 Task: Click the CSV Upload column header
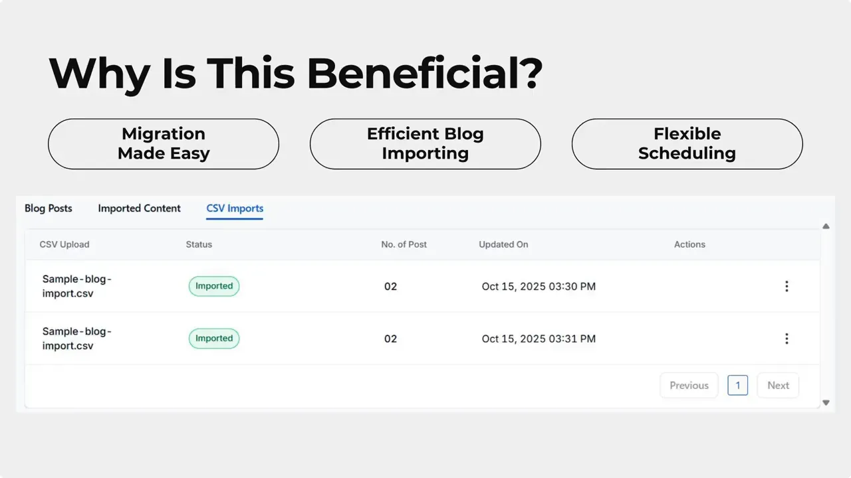point(64,244)
